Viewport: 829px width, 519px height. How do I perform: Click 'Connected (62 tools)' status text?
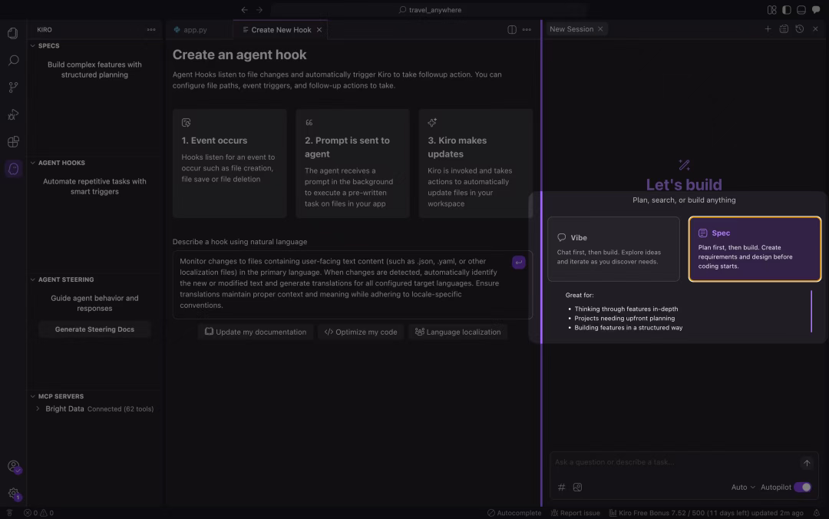click(121, 409)
